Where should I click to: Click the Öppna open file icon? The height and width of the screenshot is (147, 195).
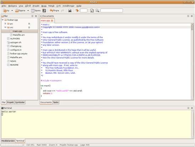click(17, 11)
